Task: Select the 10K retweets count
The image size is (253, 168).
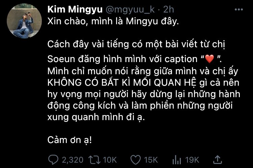Action: [110, 160]
